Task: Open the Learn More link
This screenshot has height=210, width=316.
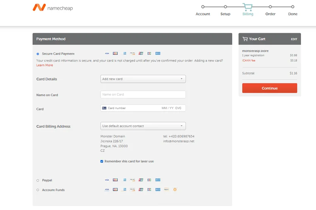Action: 45,65
